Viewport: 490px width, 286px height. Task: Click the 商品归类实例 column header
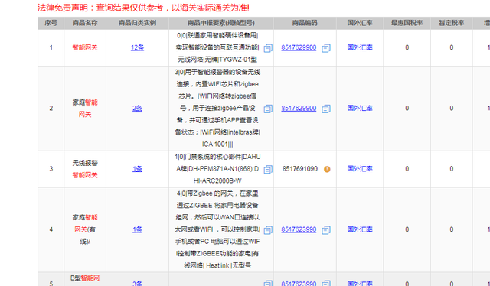(x=137, y=23)
